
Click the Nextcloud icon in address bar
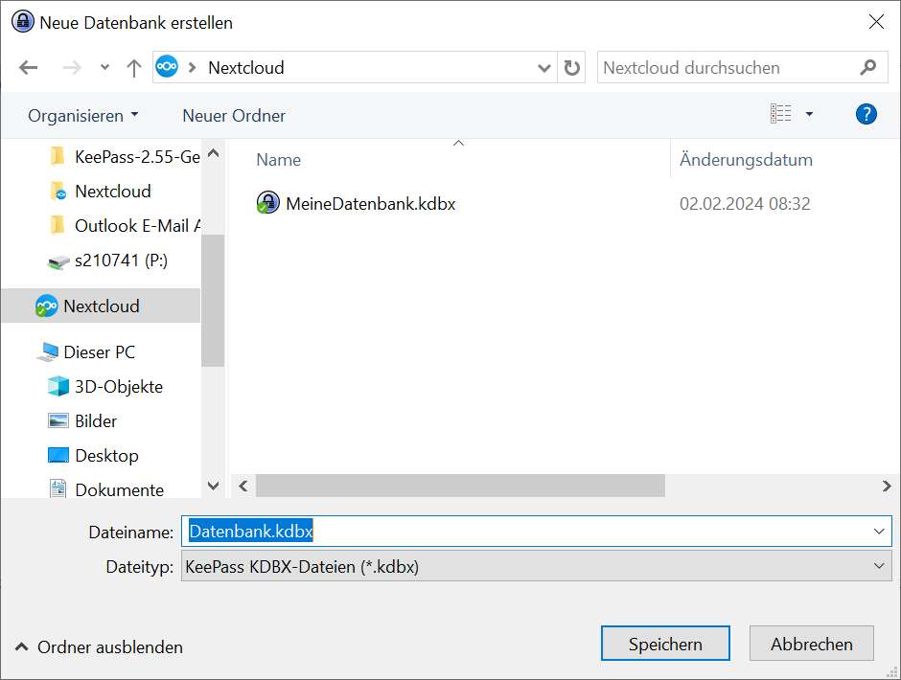pos(167,67)
